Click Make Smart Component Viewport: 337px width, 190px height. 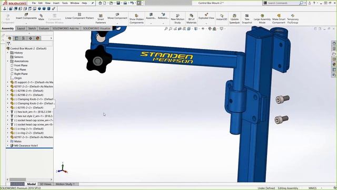279,19
